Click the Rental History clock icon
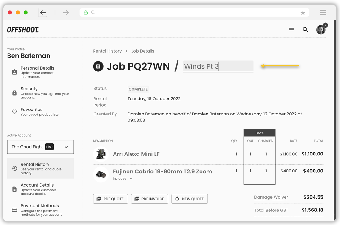 [14, 168]
